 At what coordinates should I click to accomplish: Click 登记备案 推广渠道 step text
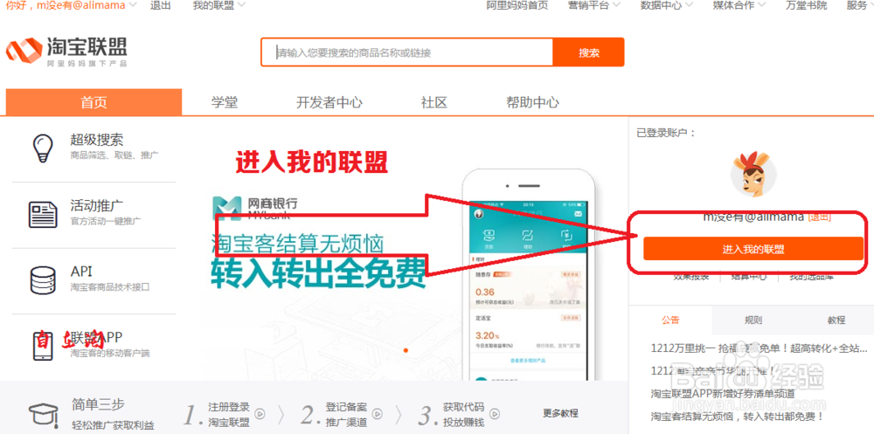(346, 415)
